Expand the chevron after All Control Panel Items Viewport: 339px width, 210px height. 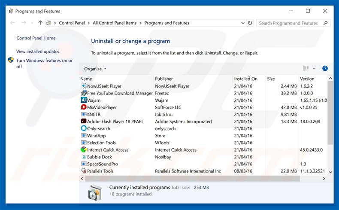coord(140,23)
